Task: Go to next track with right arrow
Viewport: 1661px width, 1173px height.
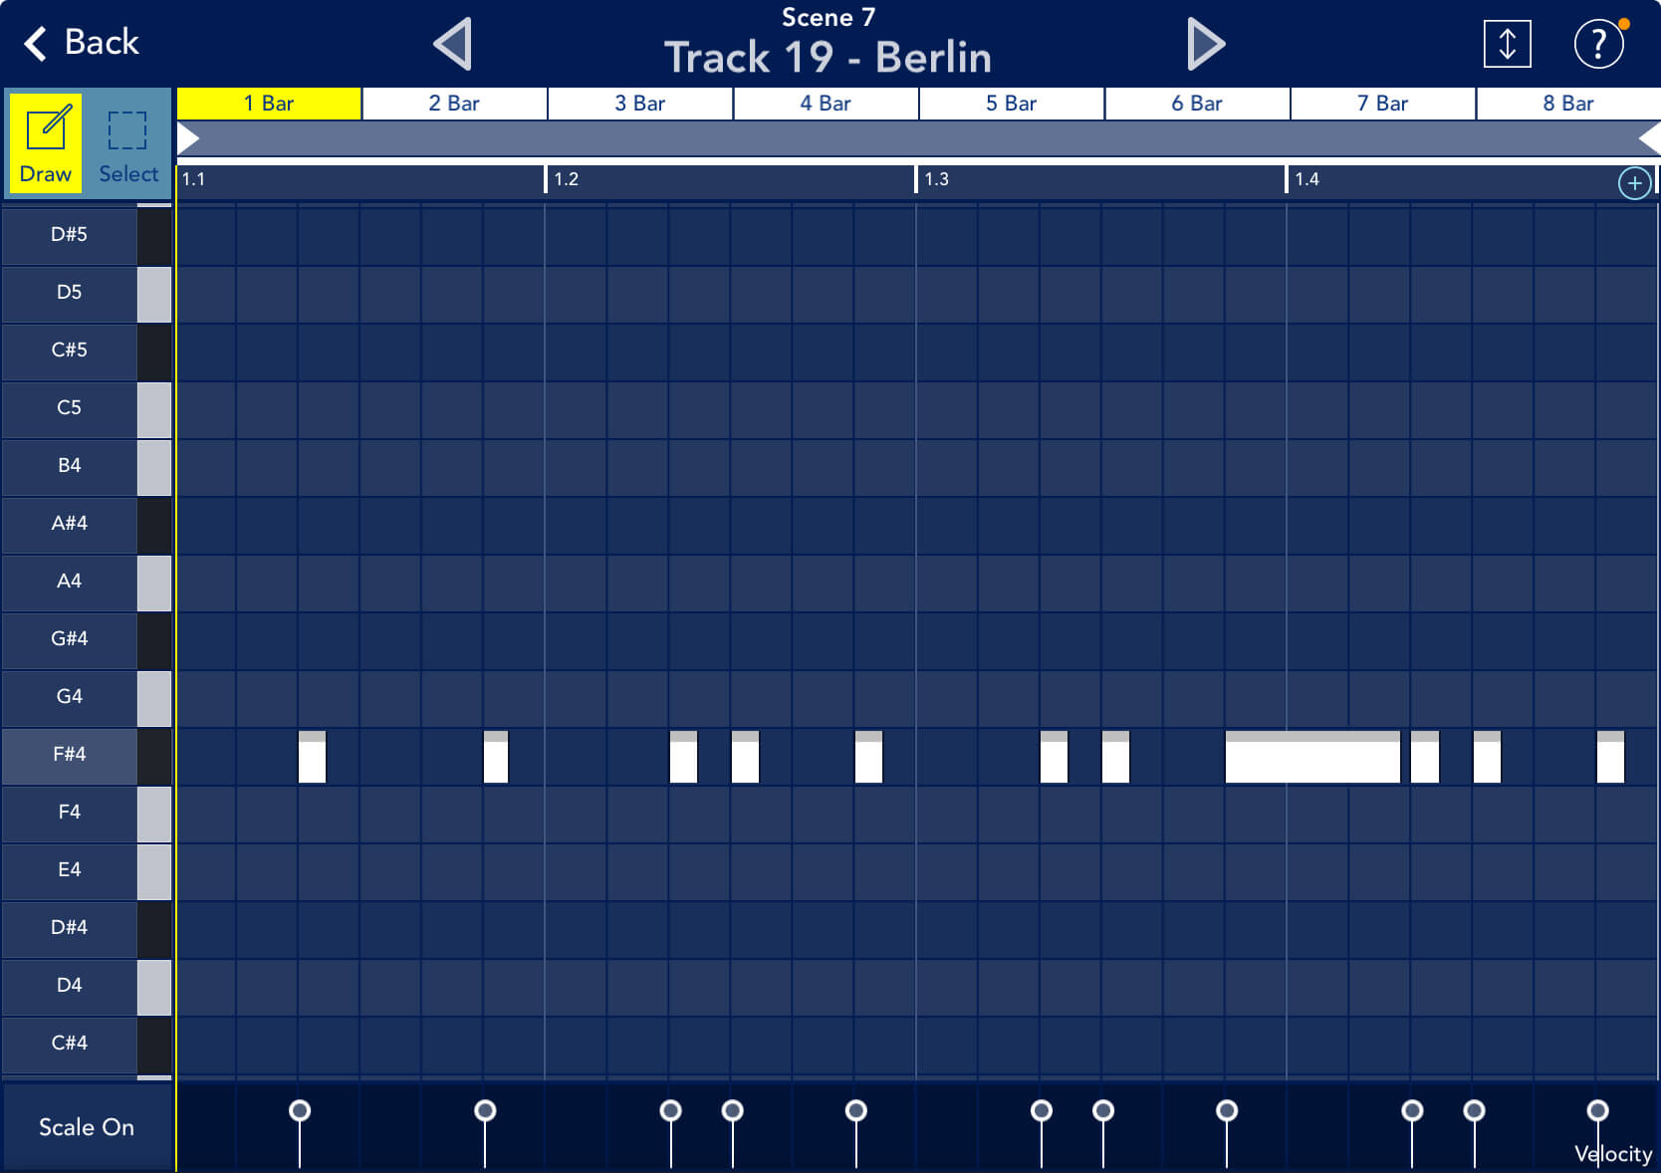Action: (x=1205, y=45)
